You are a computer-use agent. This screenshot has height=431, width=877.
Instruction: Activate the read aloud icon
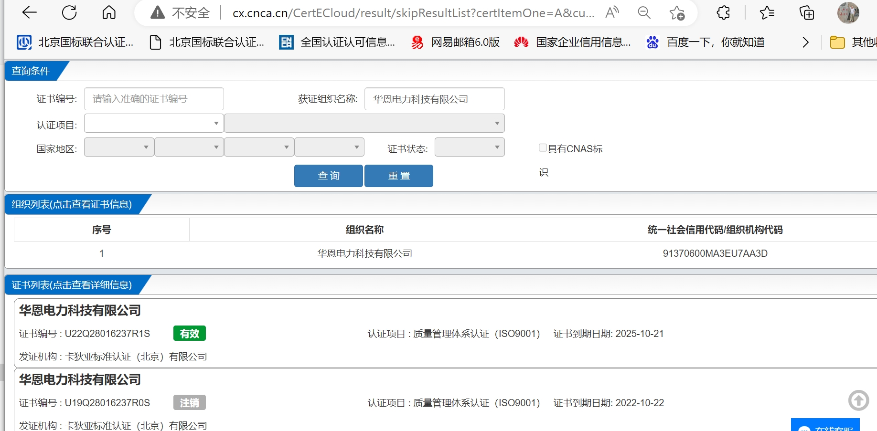click(x=612, y=12)
